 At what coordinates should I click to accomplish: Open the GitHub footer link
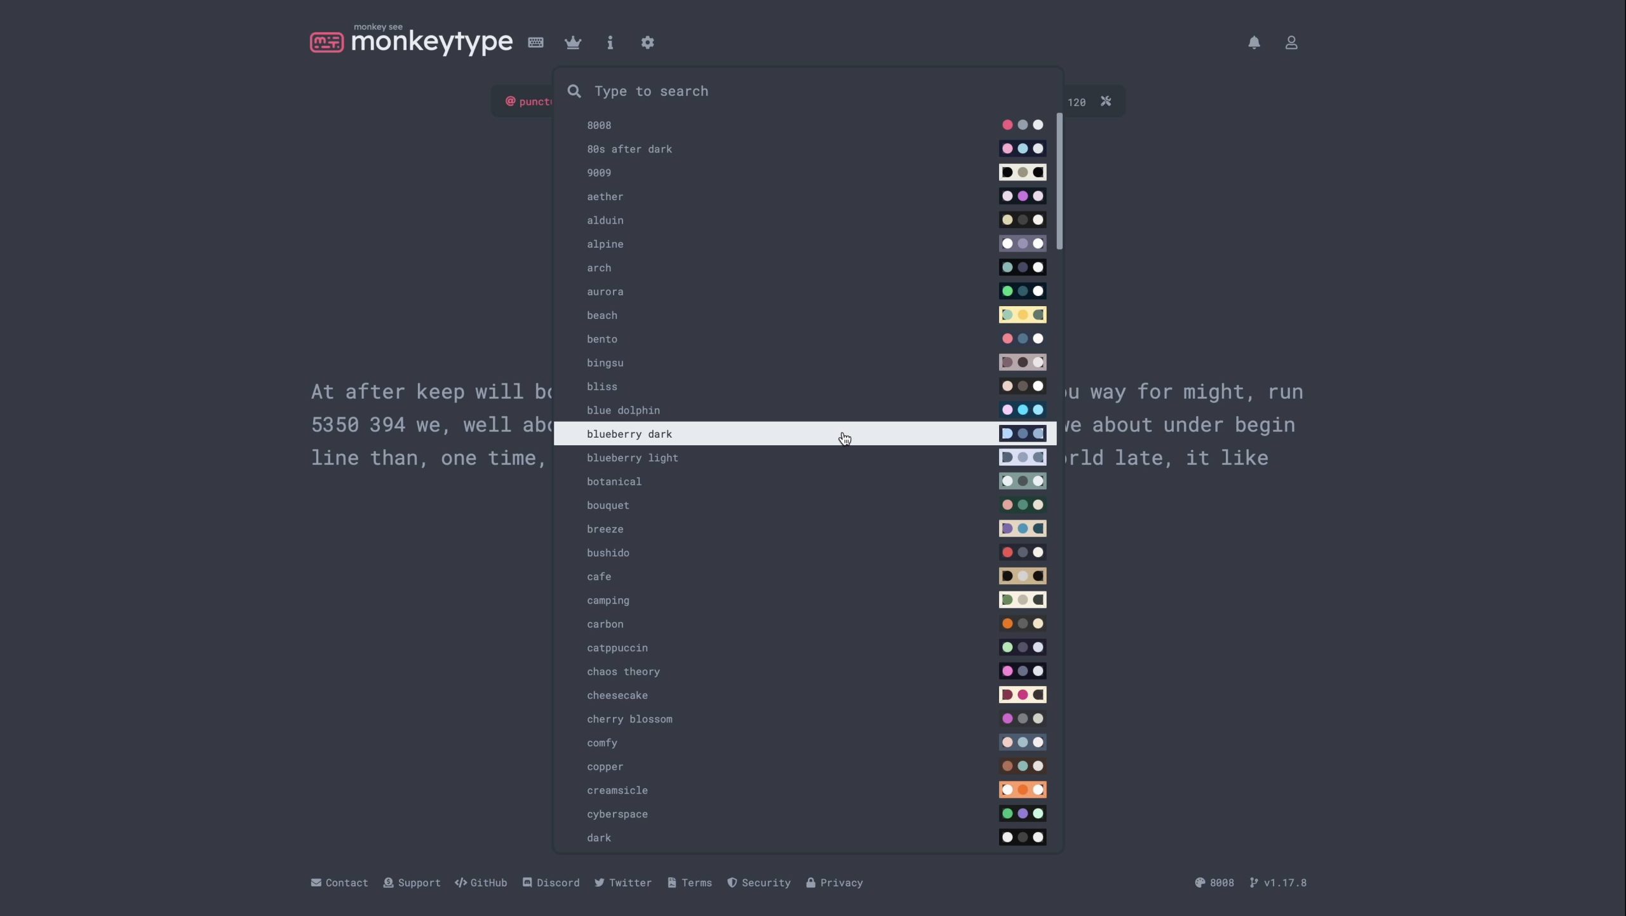click(x=481, y=883)
